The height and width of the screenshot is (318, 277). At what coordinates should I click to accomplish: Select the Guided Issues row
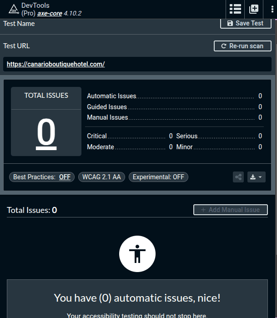(x=174, y=107)
